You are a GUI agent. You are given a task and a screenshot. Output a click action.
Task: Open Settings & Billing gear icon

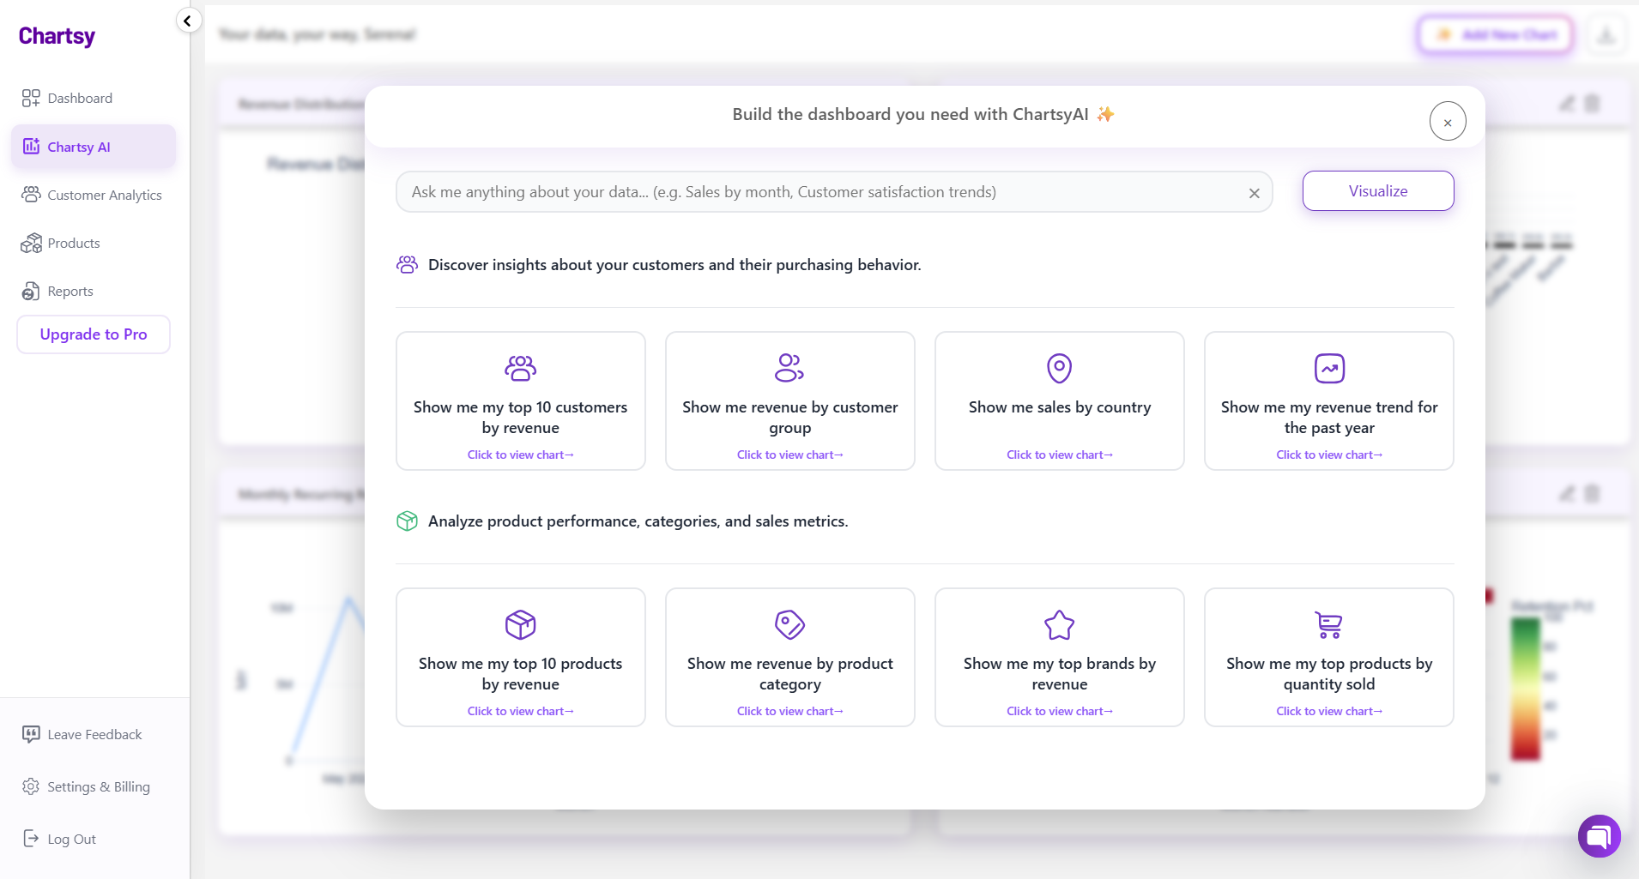click(31, 786)
